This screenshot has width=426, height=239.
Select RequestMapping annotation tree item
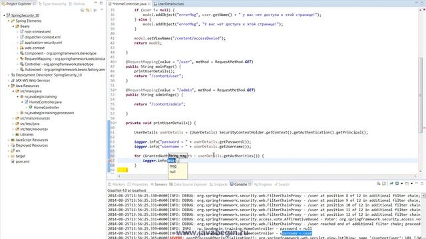[x=63, y=59]
